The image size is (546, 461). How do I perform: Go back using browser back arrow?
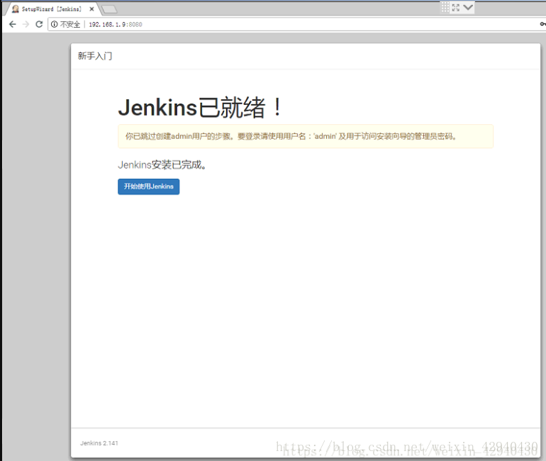coord(13,24)
